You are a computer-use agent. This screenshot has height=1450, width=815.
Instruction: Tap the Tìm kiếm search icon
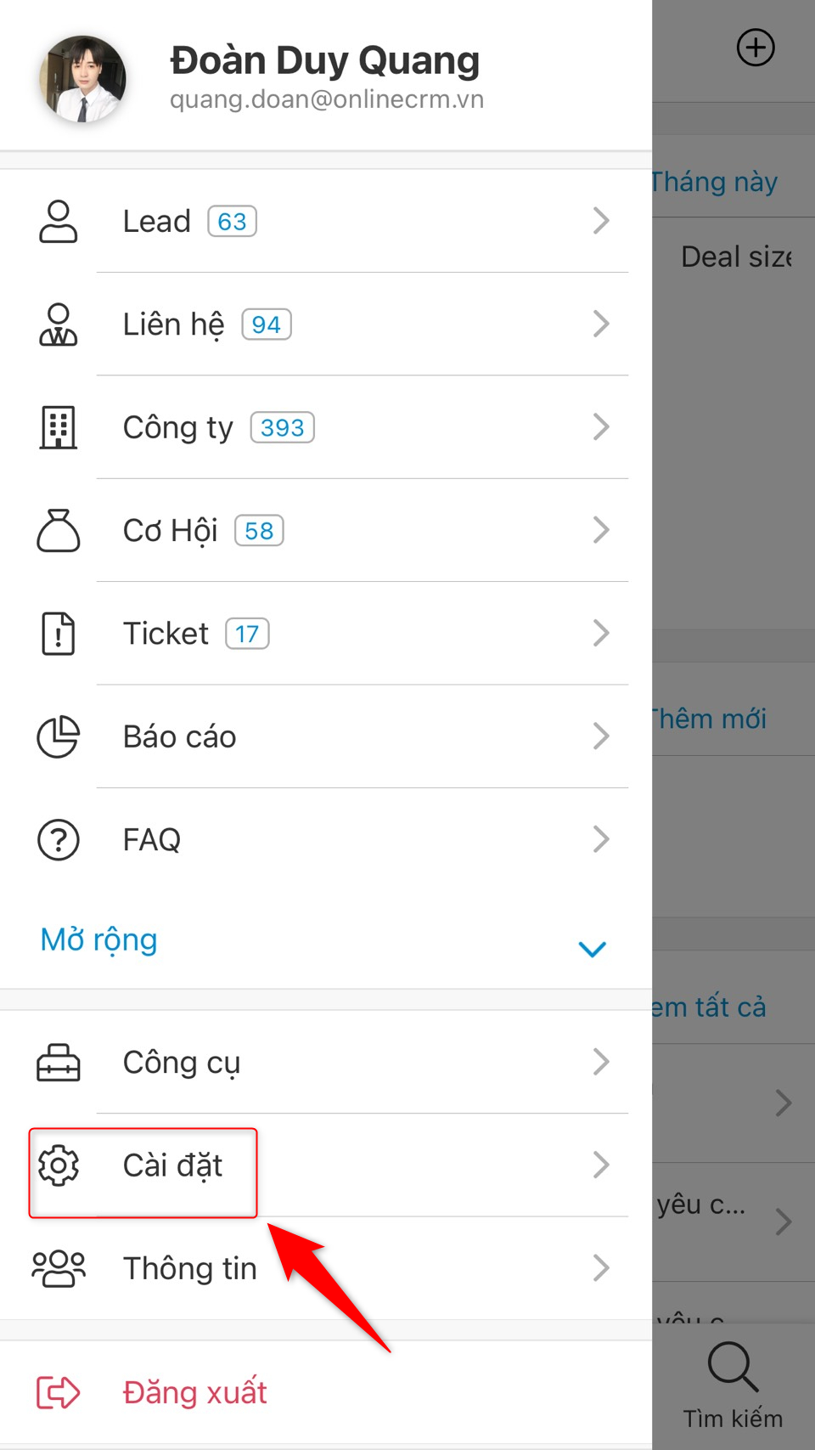coord(732,1366)
